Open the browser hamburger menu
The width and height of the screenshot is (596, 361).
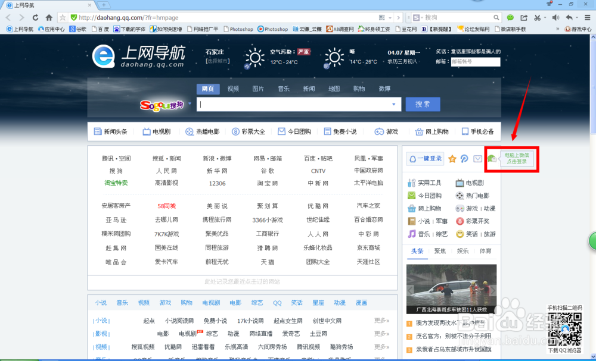pos(588,17)
